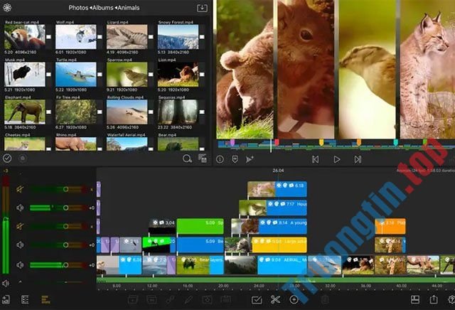
Task: Click the dimmed link clips icon
Action: point(171,299)
